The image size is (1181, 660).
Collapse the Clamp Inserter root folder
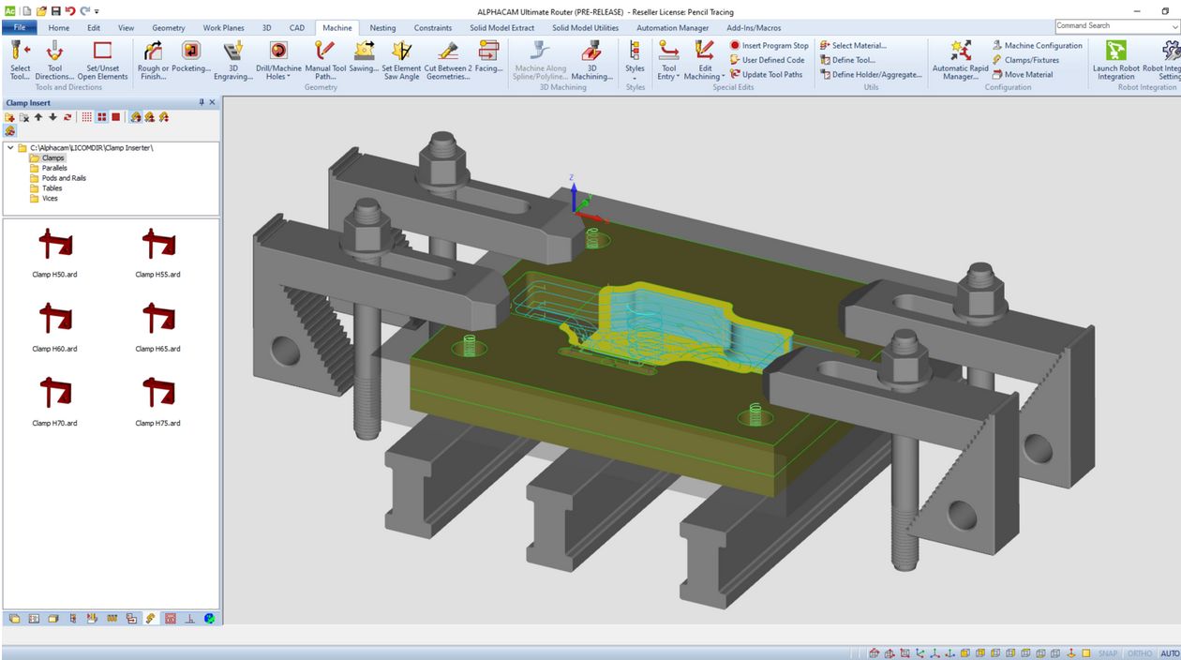[10, 148]
